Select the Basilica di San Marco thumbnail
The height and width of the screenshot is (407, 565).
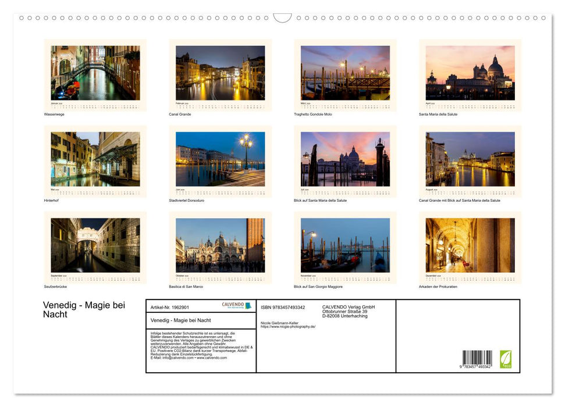220,244
